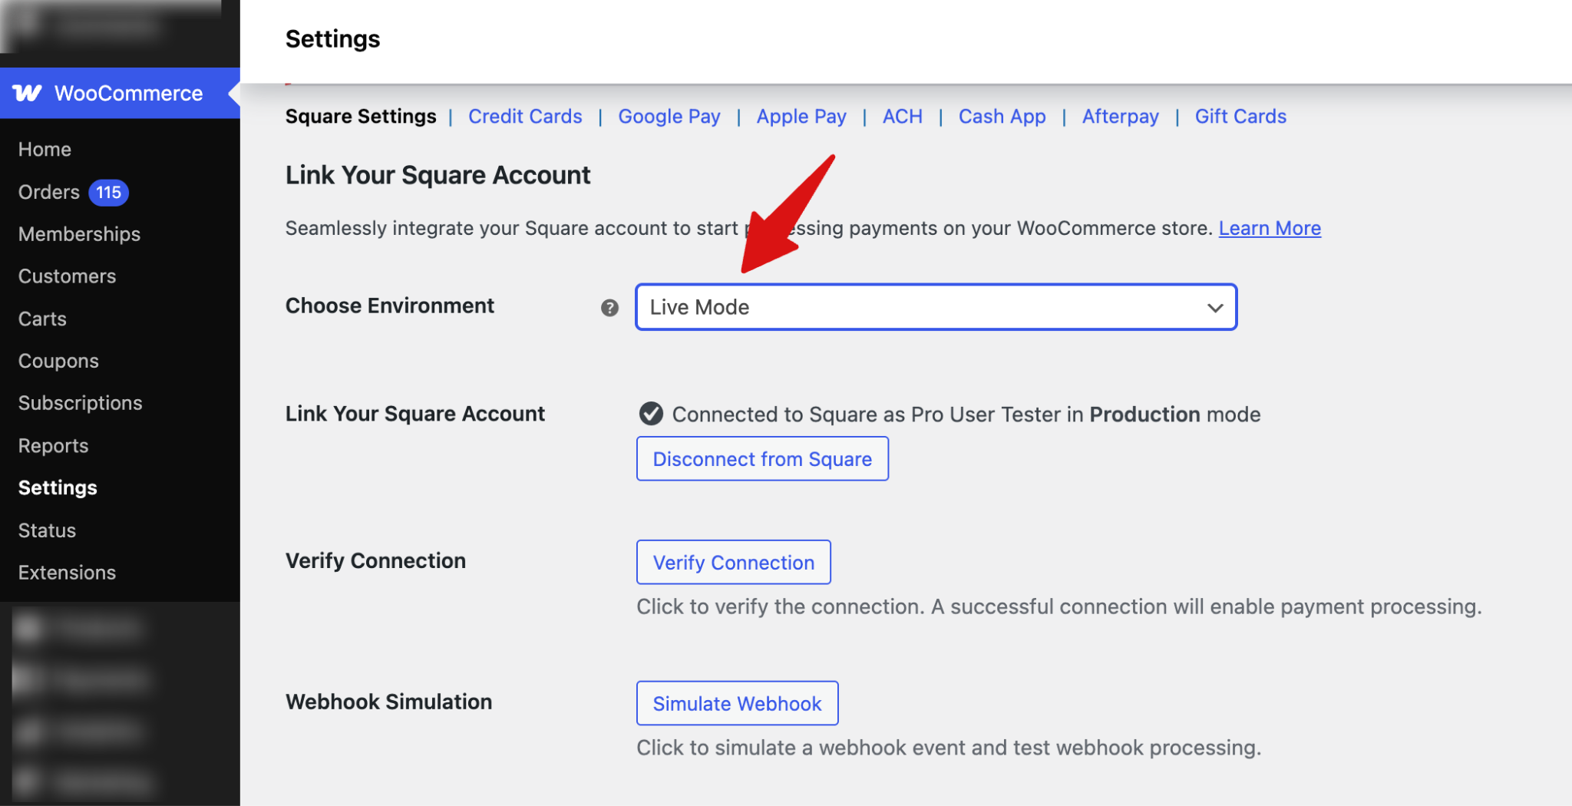Select the Apple Pay tab
1572x806 pixels.
click(x=801, y=116)
